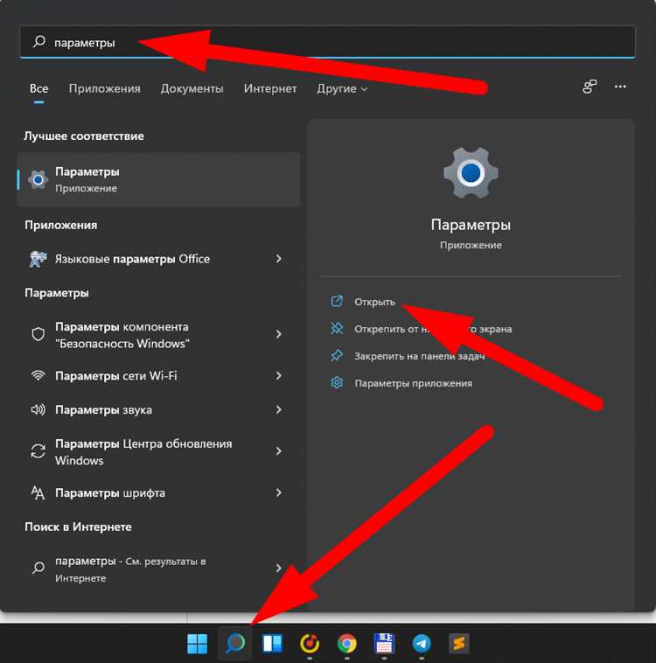The image size is (656, 663).
Task: Select the Параметры best match result
Action: [x=159, y=179]
